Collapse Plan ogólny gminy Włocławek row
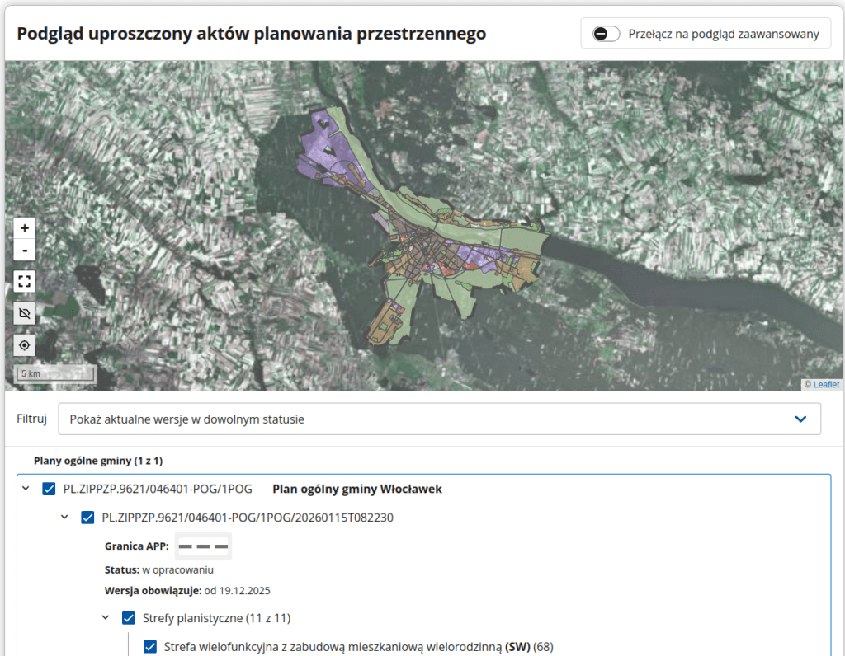The width and height of the screenshot is (845, 656). (x=26, y=489)
